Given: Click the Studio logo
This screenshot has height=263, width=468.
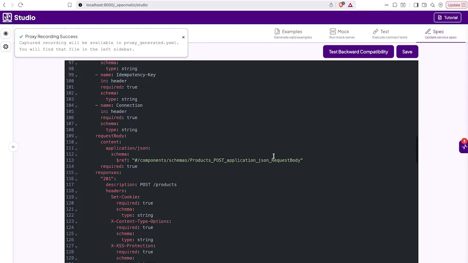Looking at the screenshot, I should tap(18, 17).
